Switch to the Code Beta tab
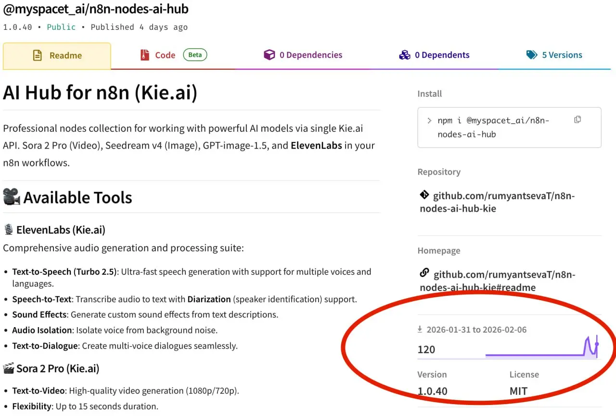Screen dimensions: 616x418 [x=166, y=55]
